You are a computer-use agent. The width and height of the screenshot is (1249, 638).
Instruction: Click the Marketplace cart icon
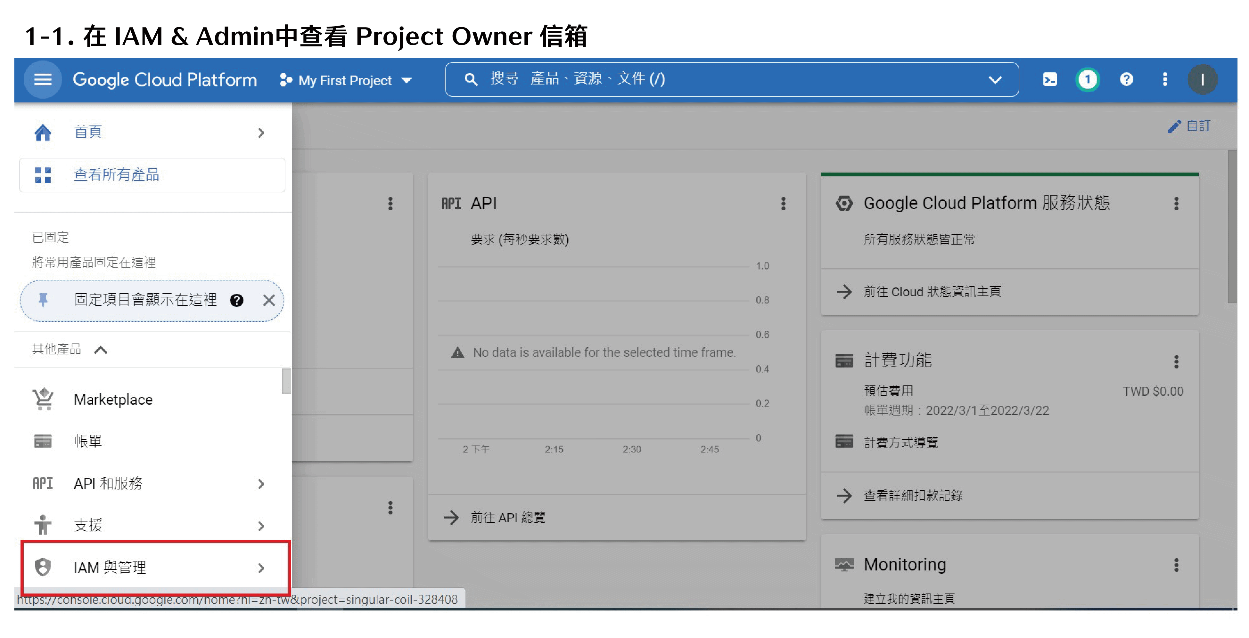43,399
